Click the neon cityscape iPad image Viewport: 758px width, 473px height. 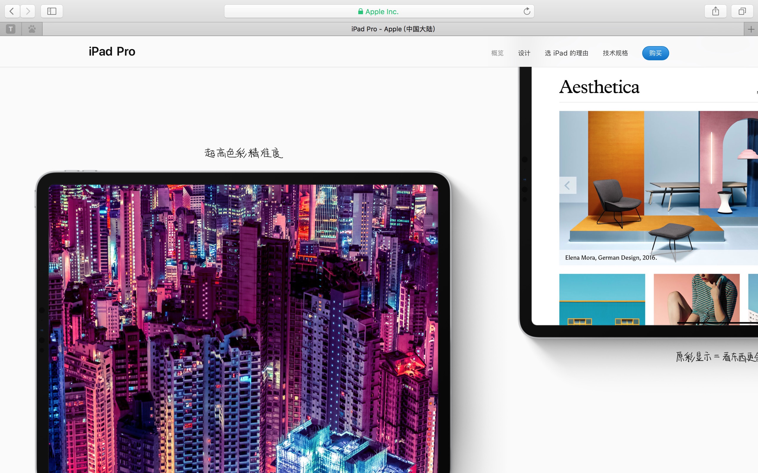point(243,328)
